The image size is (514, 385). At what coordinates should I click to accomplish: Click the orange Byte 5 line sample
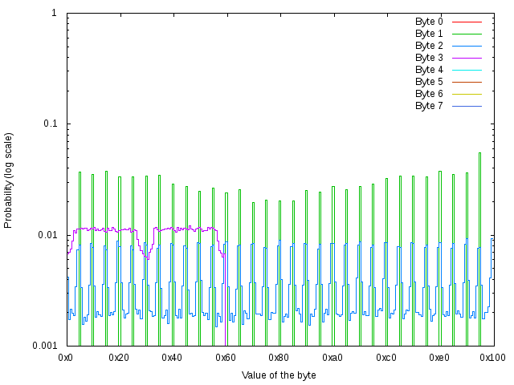pyautogui.click(x=467, y=82)
